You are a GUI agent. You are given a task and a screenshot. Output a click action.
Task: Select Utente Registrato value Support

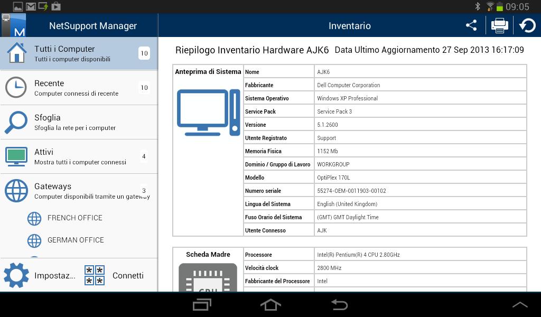pyautogui.click(x=327, y=138)
